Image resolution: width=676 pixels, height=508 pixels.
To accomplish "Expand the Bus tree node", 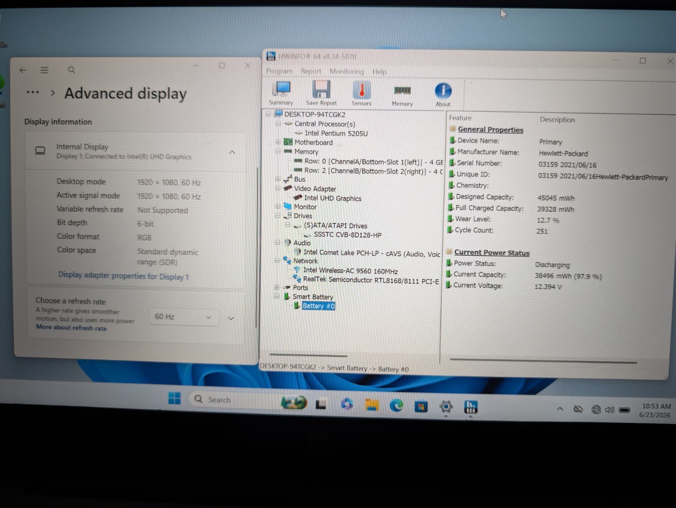I will tap(278, 178).
